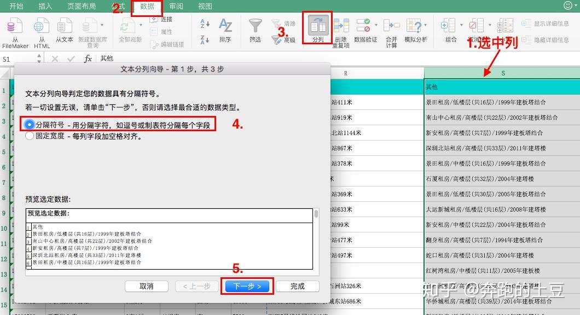Click the Next (下一步) button
The height and width of the screenshot is (315, 580).
coord(247,286)
